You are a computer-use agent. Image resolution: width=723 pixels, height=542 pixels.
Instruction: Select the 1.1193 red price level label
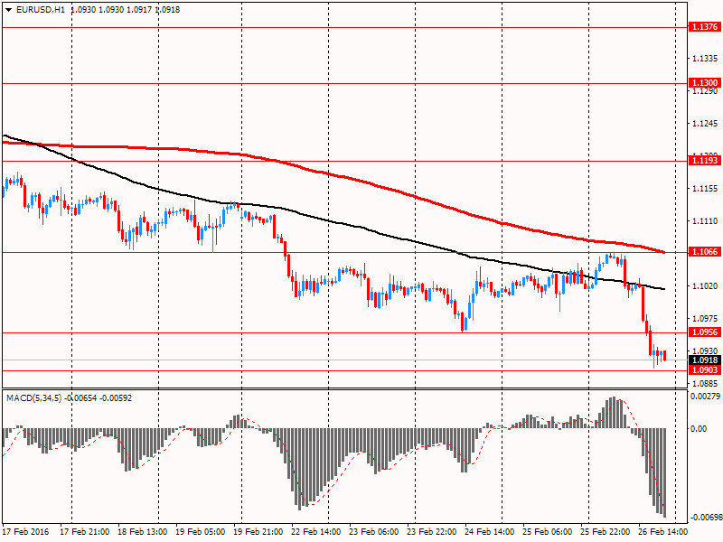[x=704, y=161]
